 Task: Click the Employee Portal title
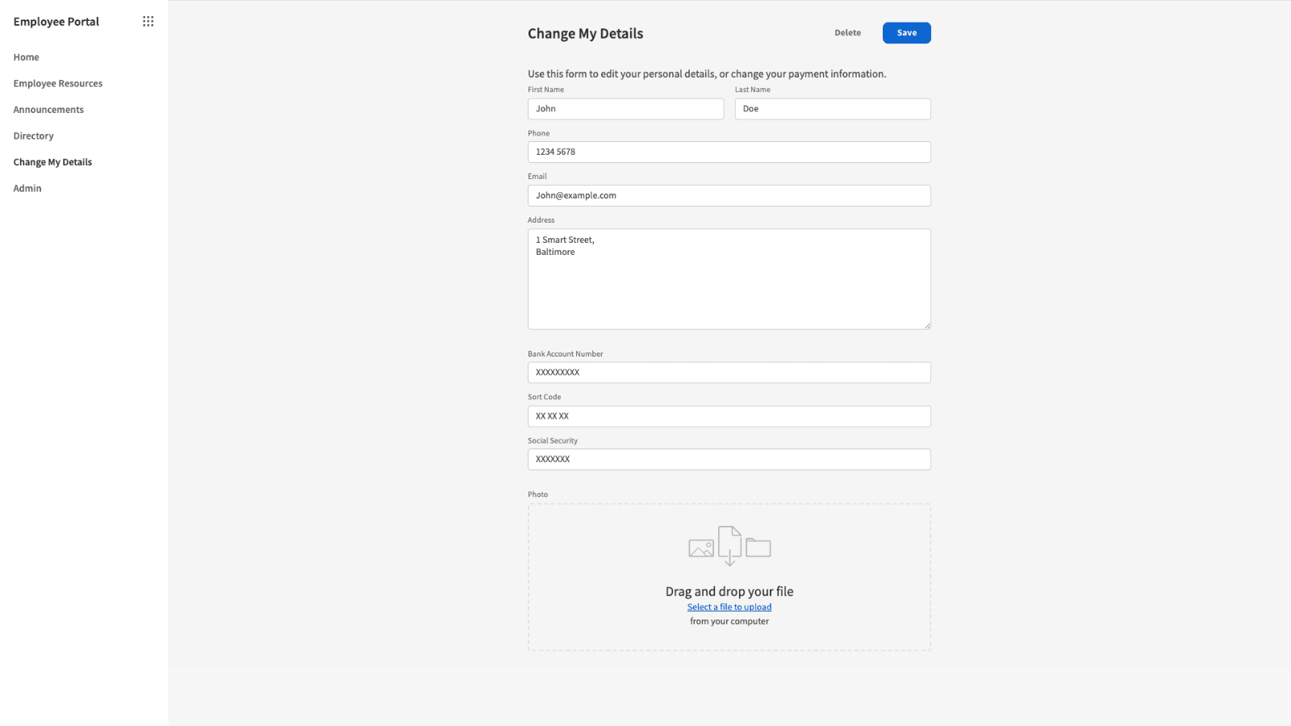click(56, 22)
